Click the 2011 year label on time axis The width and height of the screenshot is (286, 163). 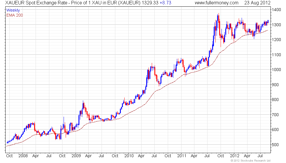coord(182,156)
